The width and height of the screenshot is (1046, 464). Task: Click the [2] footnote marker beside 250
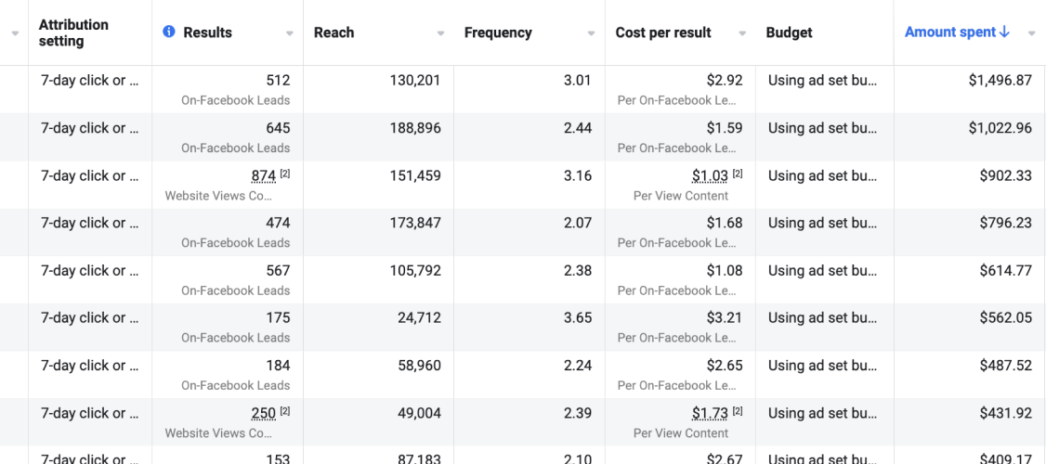285,411
